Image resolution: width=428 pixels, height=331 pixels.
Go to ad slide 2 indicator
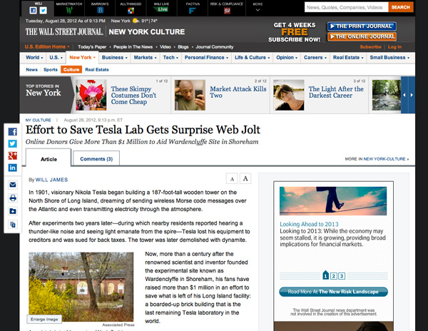click(x=334, y=276)
